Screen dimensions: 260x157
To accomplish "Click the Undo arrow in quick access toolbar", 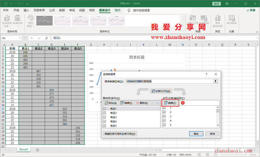I will click(x=11, y=4).
